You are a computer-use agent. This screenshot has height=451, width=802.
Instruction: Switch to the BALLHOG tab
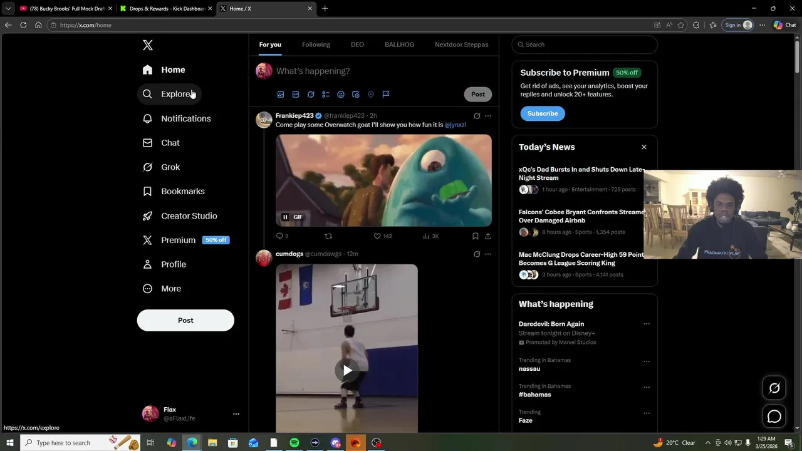click(x=399, y=44)
